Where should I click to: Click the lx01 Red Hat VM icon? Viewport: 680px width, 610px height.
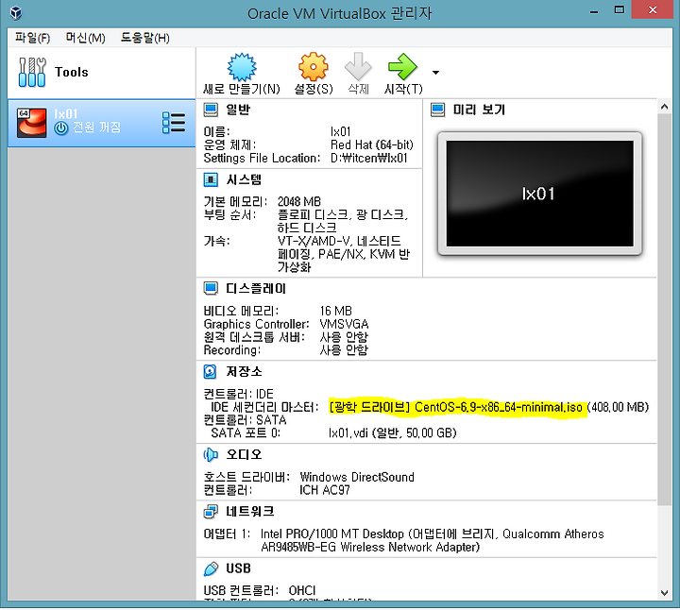(x=32, y=123)
